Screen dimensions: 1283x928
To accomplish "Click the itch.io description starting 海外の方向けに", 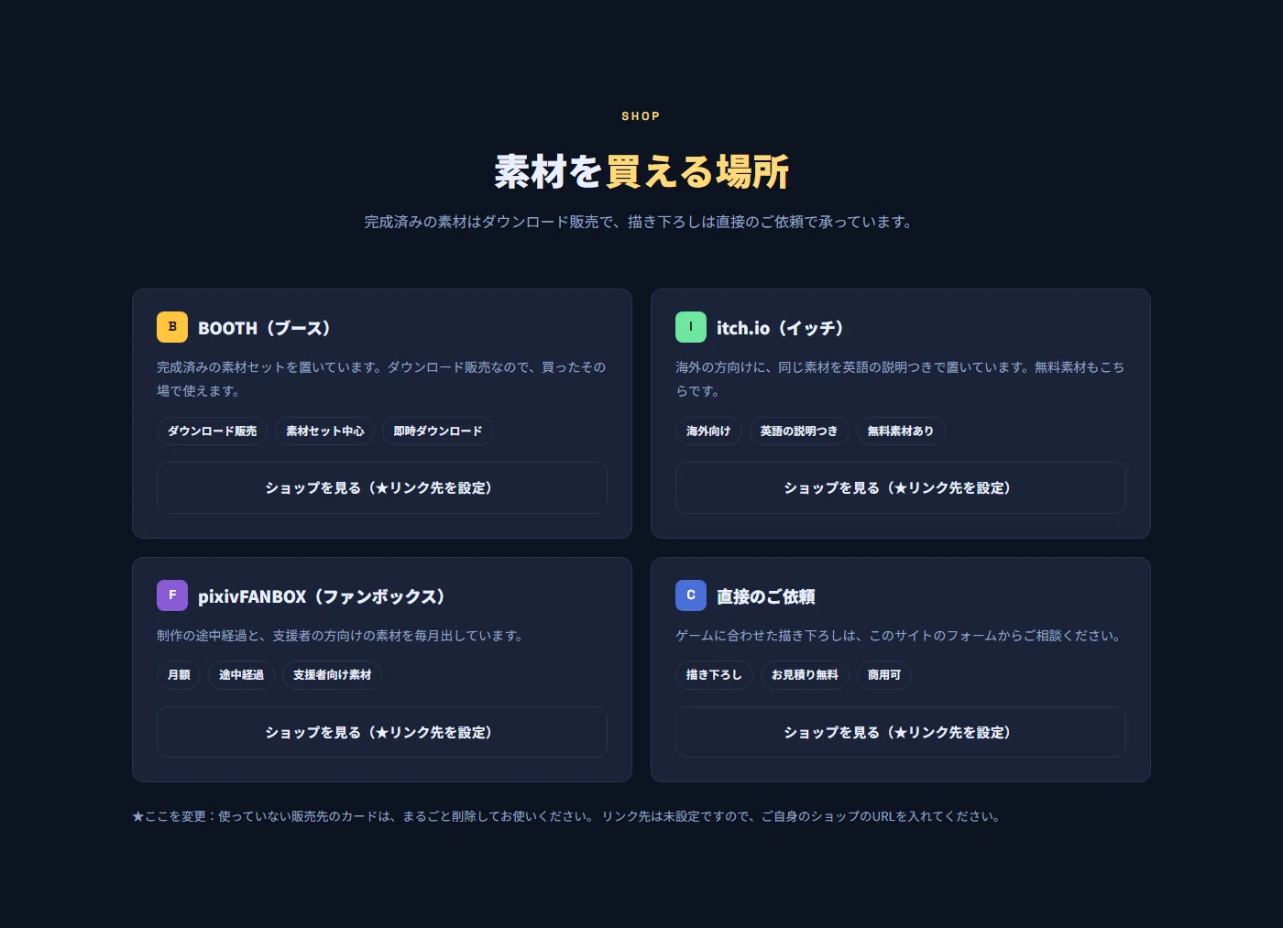I will pyautogui.click(x=900, y=378).
